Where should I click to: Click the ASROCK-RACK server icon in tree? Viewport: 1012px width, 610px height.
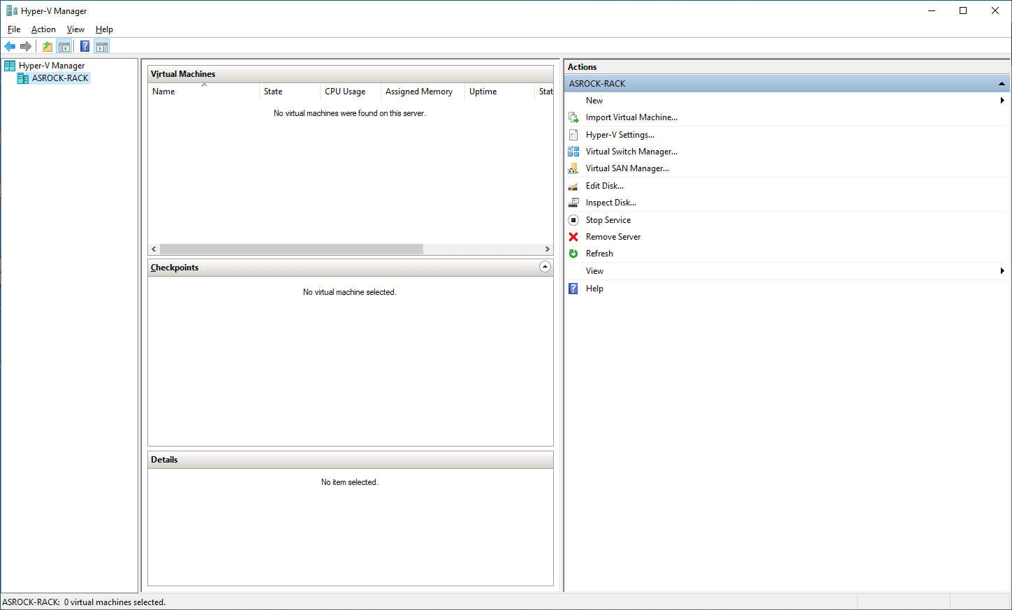[x=23, y=78]
